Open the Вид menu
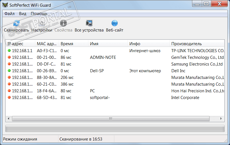Screen dimensions: 230x145 coord(23,14)
